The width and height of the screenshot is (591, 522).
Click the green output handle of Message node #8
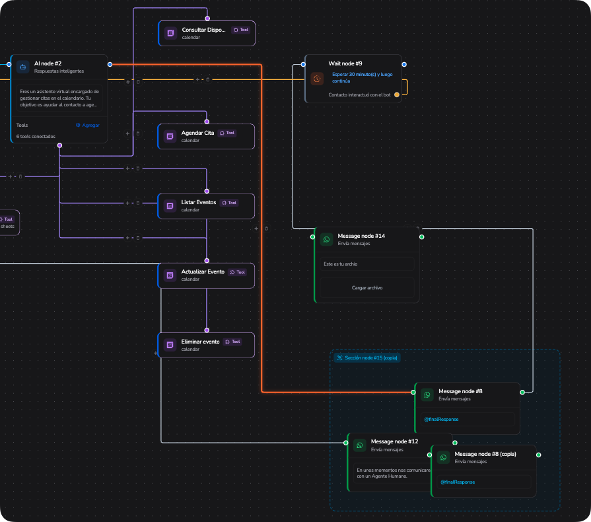522,392
